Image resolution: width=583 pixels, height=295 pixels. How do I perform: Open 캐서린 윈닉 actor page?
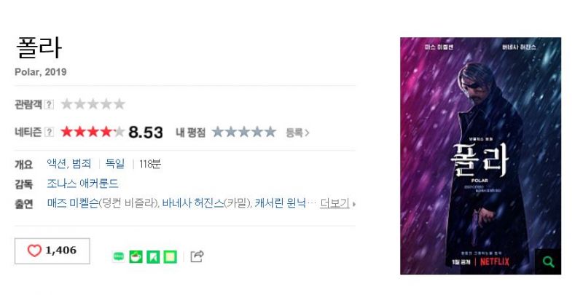click(281, 204)
